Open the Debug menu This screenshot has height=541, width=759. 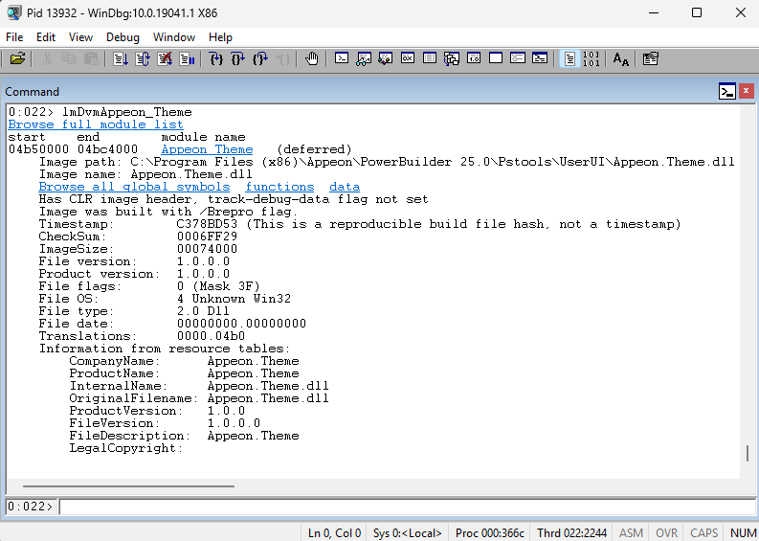pos(123,37)
